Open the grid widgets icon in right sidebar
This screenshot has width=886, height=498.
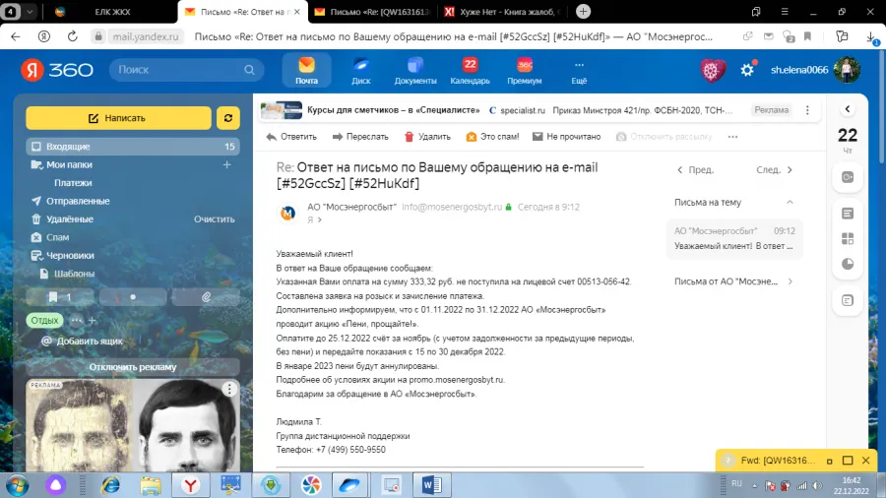(x=848, y=239)
